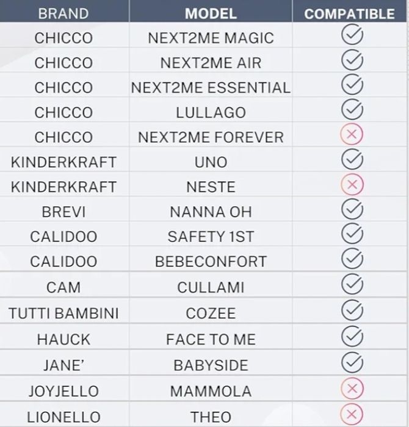
Task: Click the red X icon for Next2Me Forever
Action: 352,136
